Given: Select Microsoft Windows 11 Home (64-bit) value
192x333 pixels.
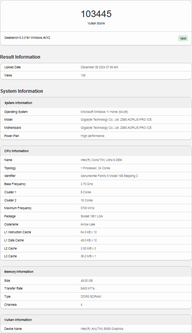Looking at the screenshot, I should [x=104, y=112].
